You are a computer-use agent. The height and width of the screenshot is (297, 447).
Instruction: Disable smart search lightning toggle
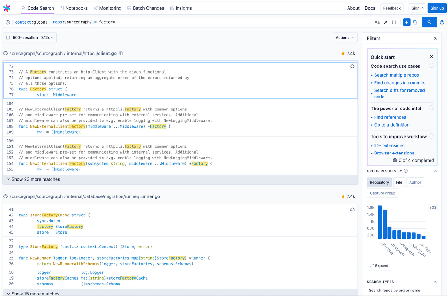[406, 22]
